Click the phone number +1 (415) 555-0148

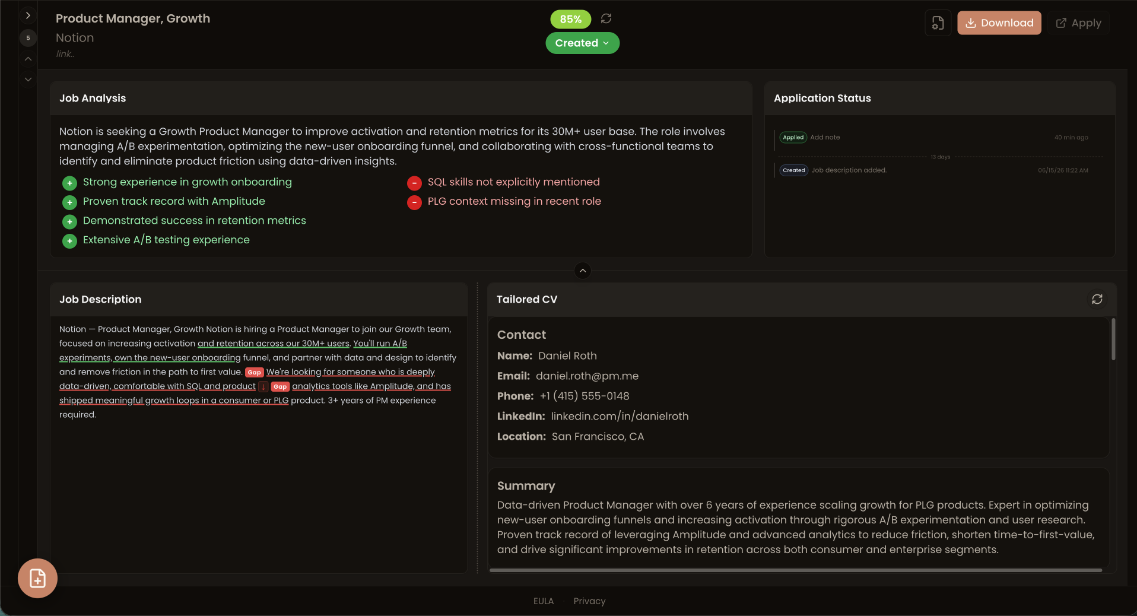coord(585,396)
